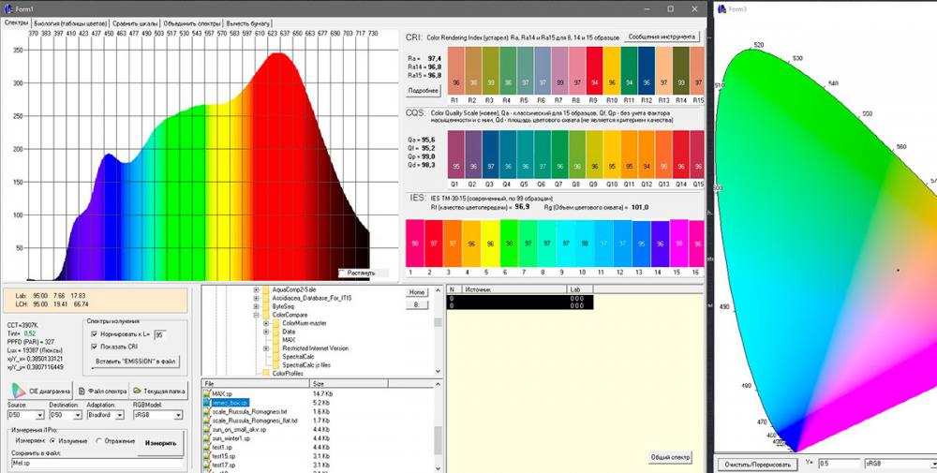Uncheck the Показать CRI checkbox
937x473 pixels.
(94, 347)
